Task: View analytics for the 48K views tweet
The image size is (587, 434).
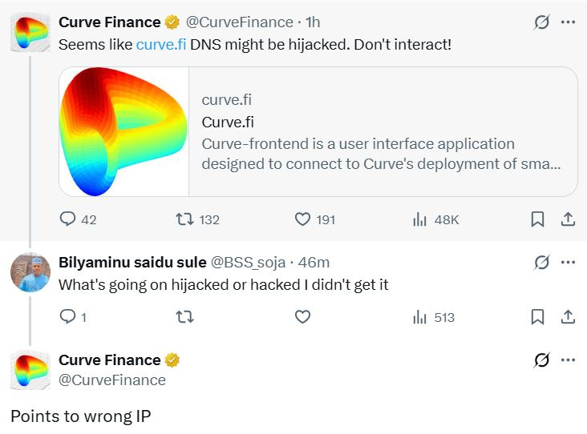Action: coord(419,219)
